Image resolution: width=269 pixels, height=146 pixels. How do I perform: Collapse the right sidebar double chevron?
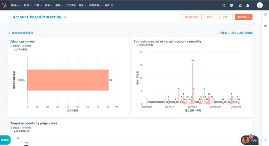266,14
